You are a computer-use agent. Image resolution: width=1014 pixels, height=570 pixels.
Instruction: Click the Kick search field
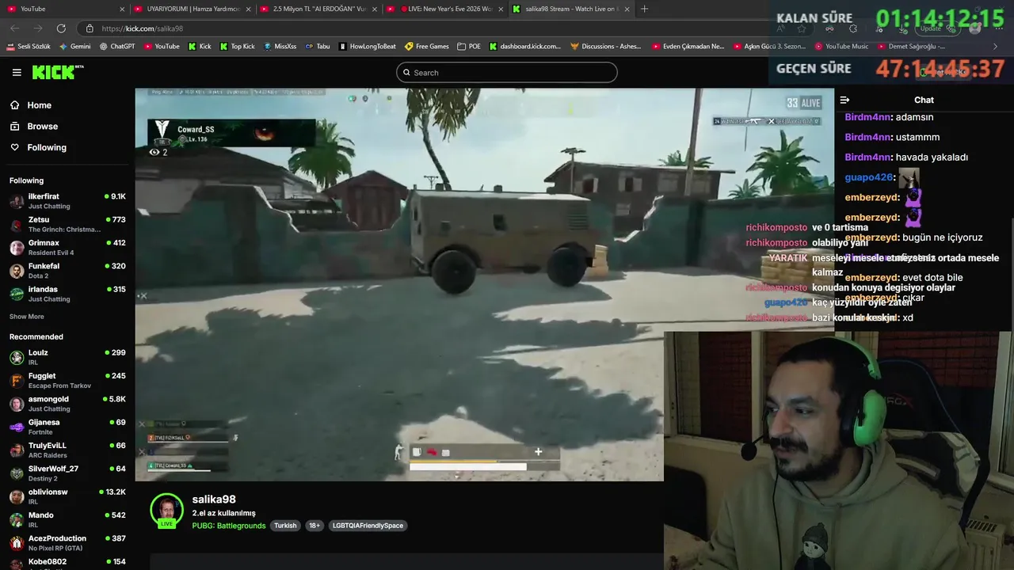pos(506,73)
